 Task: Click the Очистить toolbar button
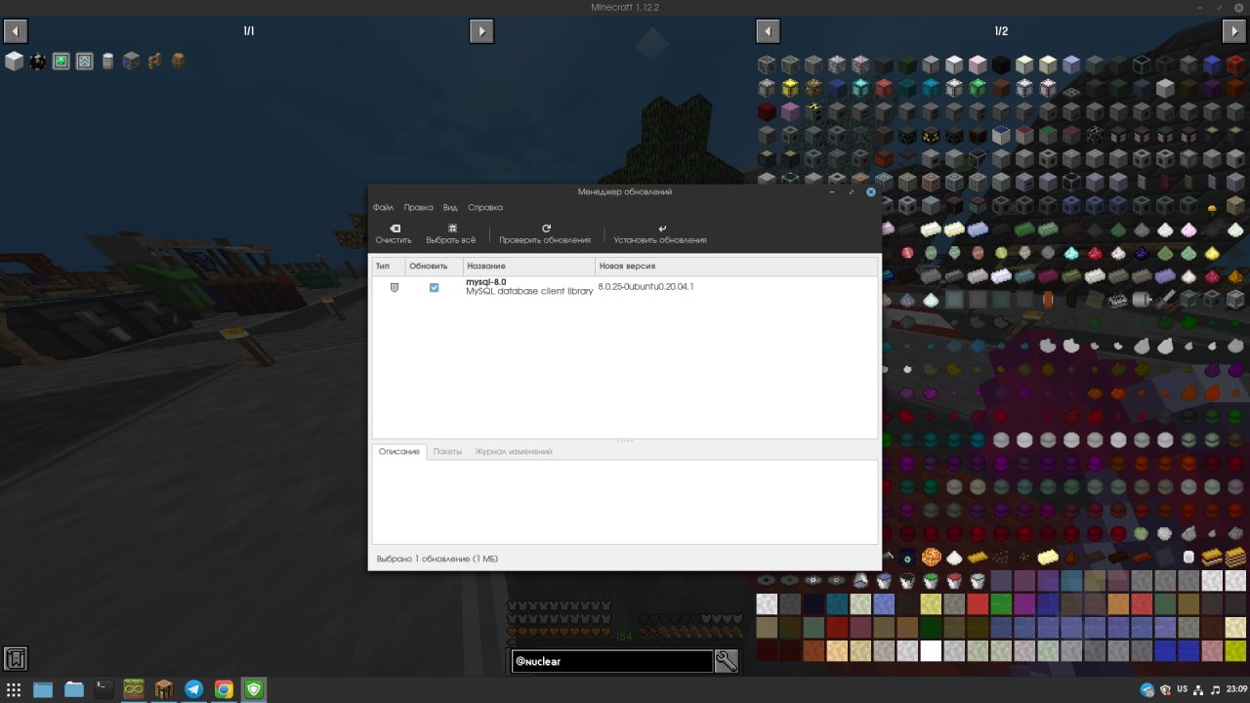coord(394,234)
